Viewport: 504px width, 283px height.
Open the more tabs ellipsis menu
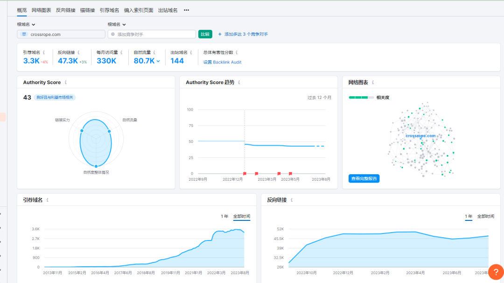186,10
